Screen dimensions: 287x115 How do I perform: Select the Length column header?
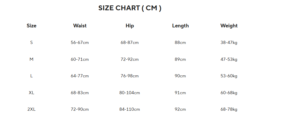(x=180, y=26)
